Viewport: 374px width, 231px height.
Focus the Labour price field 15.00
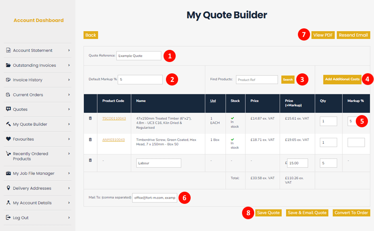point(297,163)
